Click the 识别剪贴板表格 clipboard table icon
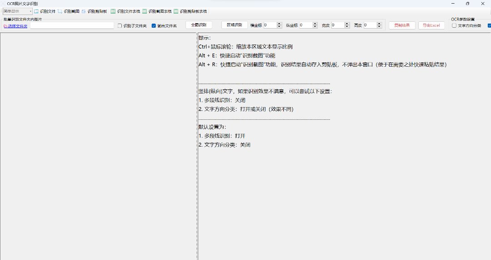491x260 pixels. click(x=176, y=11)
